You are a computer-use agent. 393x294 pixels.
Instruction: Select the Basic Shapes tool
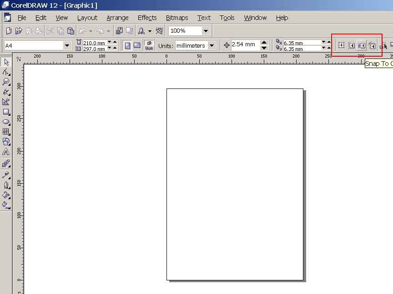click(x=6, y=142)
